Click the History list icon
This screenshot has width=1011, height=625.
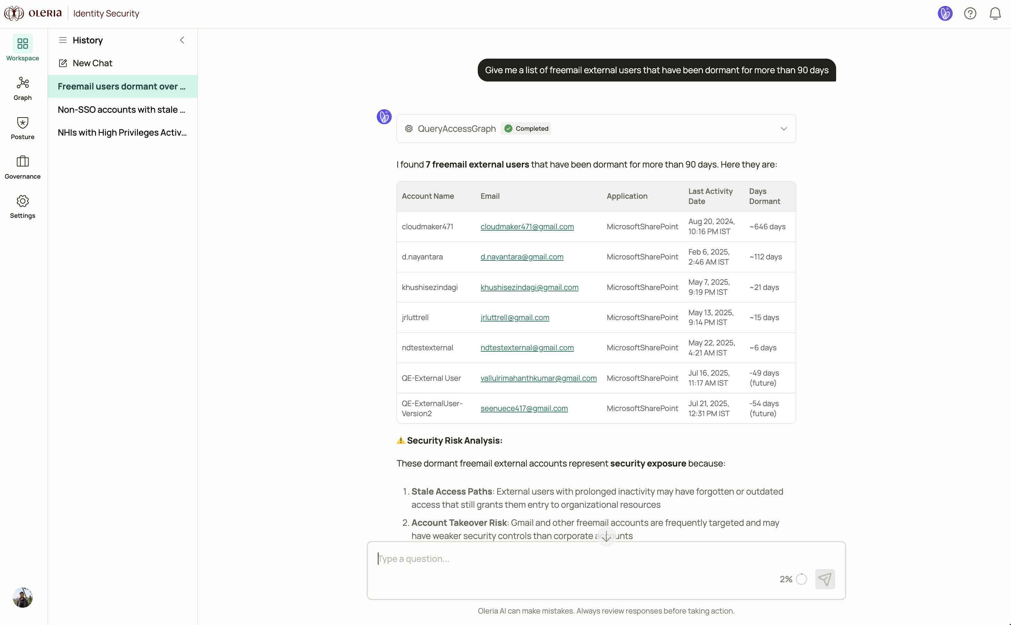coord(63,40)
